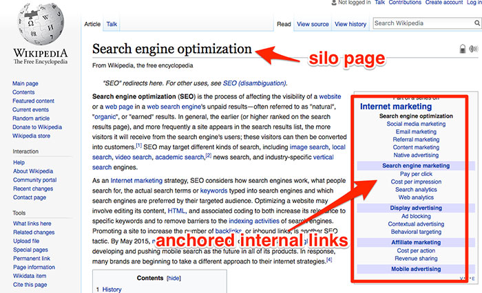482x293 pixels.
Task: Jump to History section in Contents
Action: click(112, 290)
